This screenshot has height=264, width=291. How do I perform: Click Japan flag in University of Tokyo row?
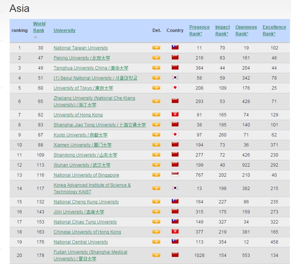coord(175,87)
